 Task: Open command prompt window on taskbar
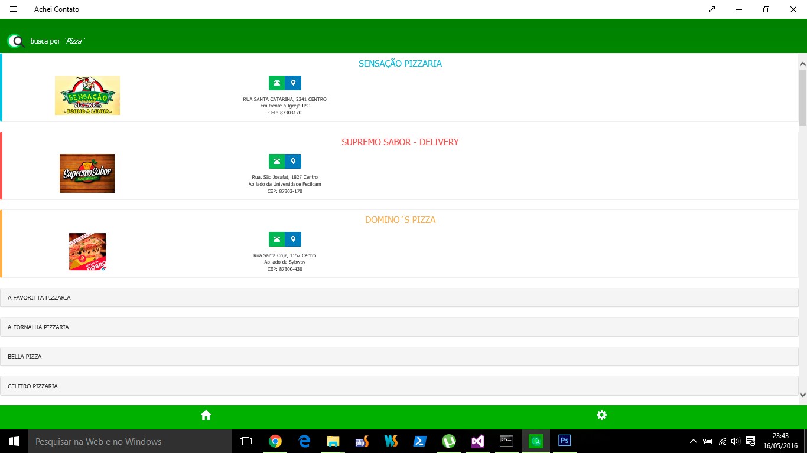pyautogui.click(x=507, y=441)
